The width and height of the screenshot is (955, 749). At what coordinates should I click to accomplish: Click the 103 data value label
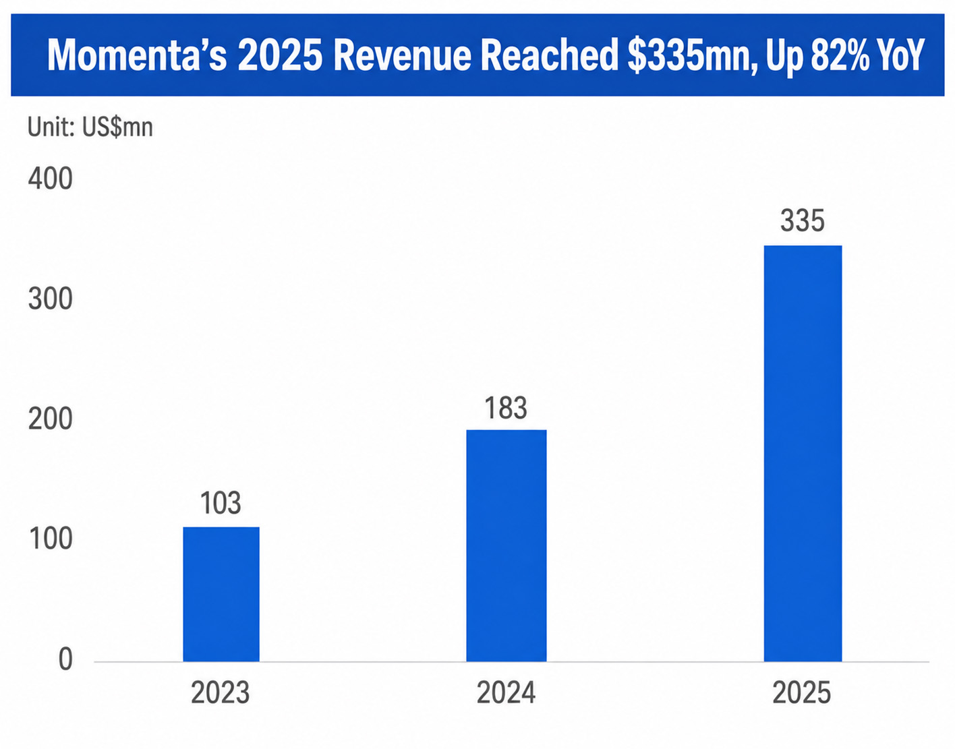point(221,504)
